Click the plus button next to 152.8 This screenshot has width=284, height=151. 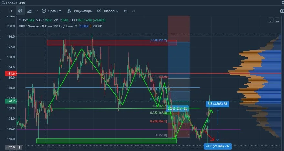click(x=19, y=147)
